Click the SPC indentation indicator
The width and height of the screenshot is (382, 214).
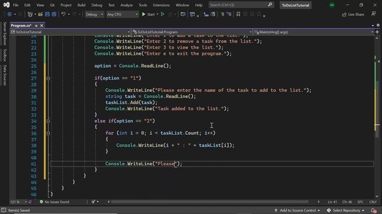pyautogui.click(x=361, y=202)
